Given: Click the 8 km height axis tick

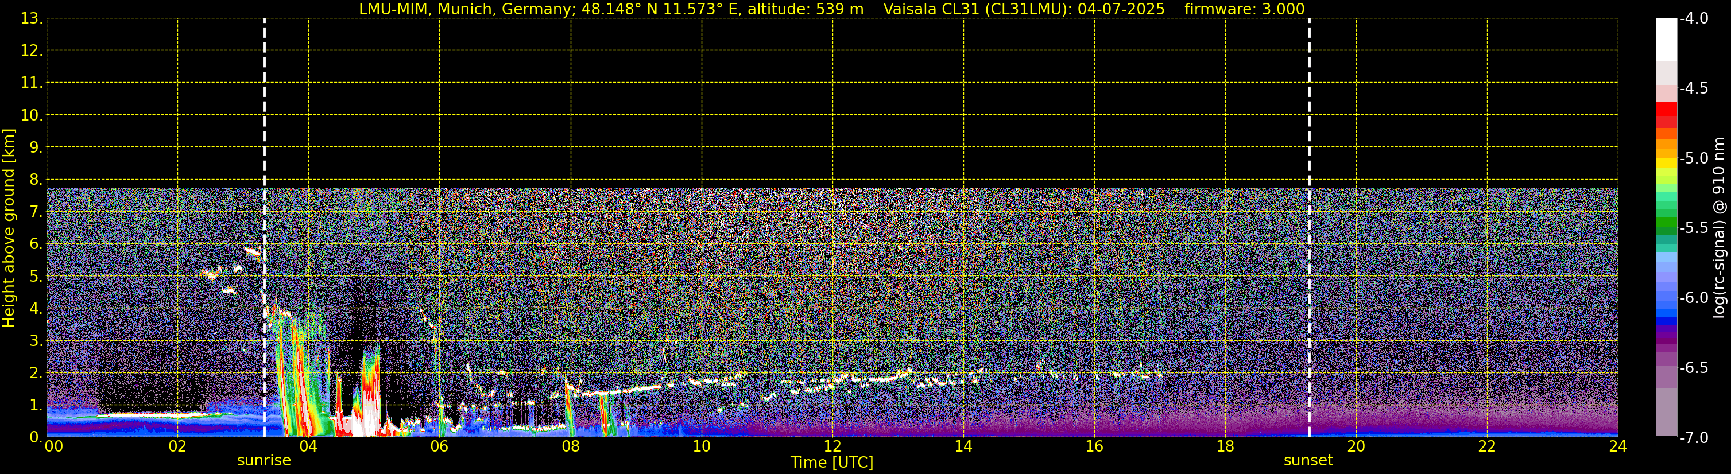Looking at the screenshot, I should pos(34,180).
